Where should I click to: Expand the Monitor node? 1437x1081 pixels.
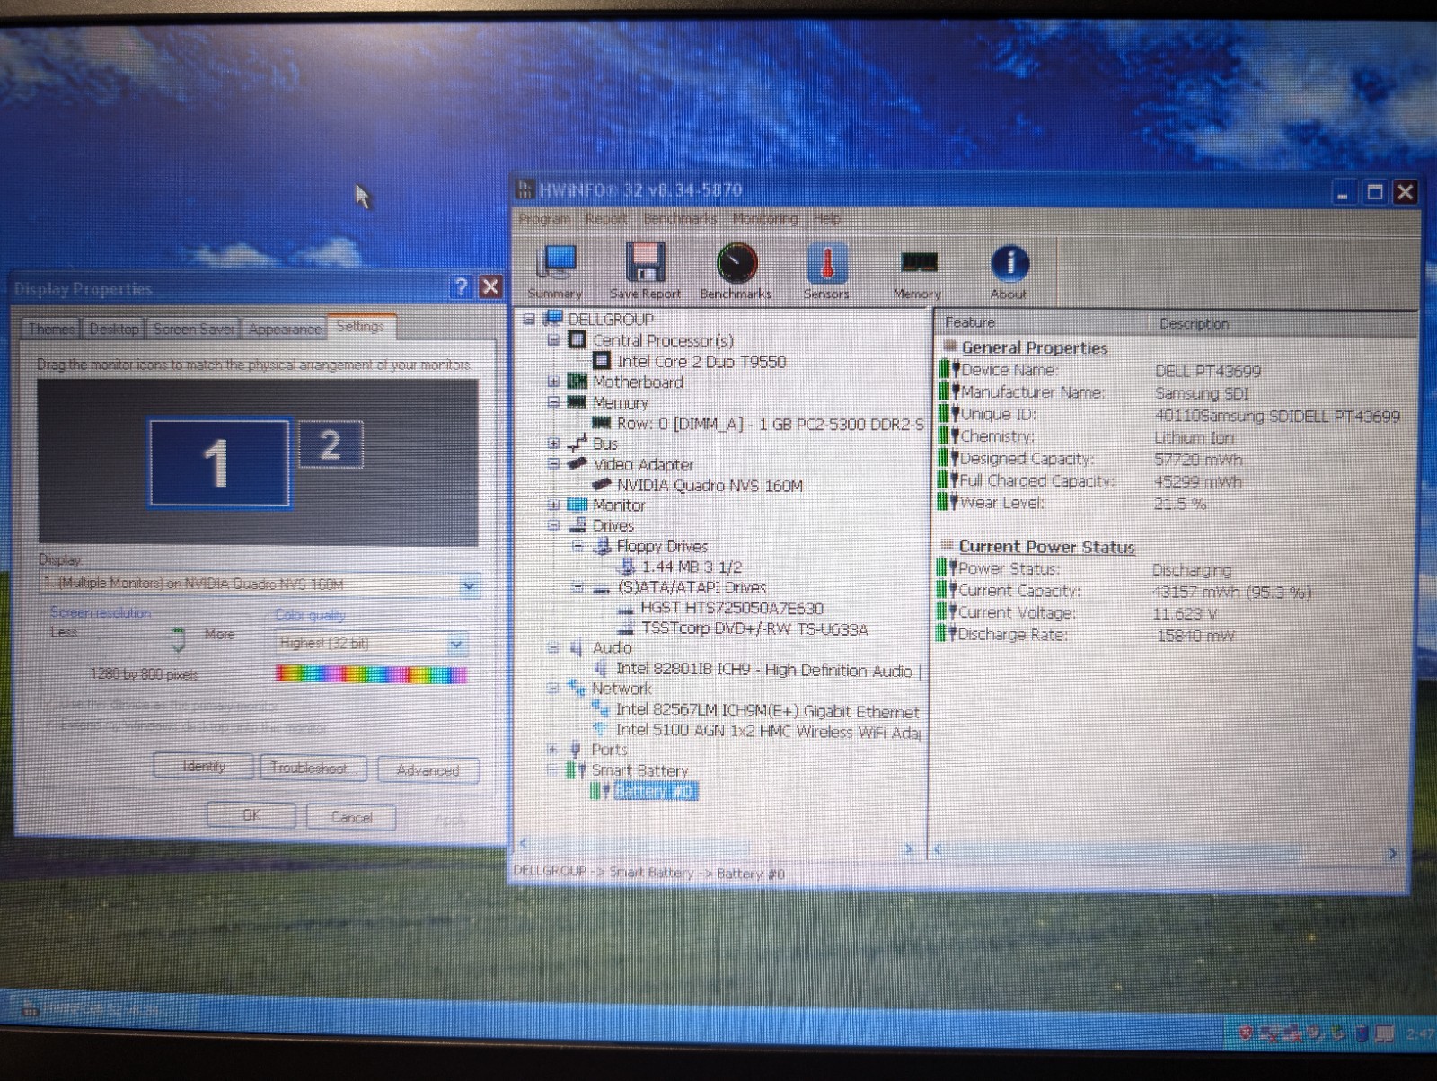pyautogui.click(x=553, y=505)
